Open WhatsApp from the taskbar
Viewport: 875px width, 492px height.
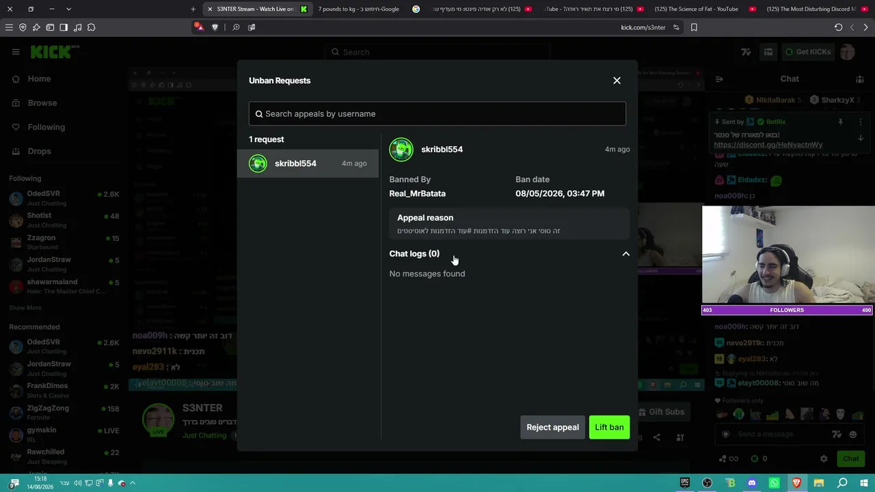click(x=774, y=483)
